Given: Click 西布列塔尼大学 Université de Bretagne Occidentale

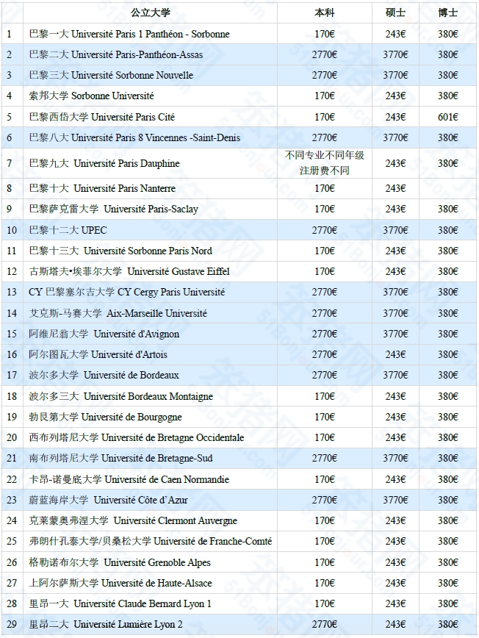Looking at the screenshot, I should click(x=137, y=438).
